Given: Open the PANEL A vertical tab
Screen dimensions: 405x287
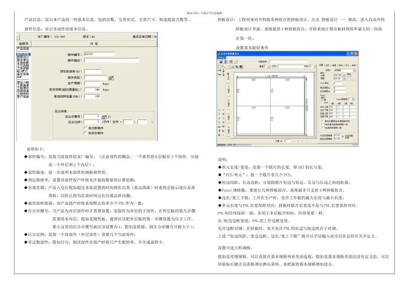Looking at the screenshot, I should [x=229, y=90].
